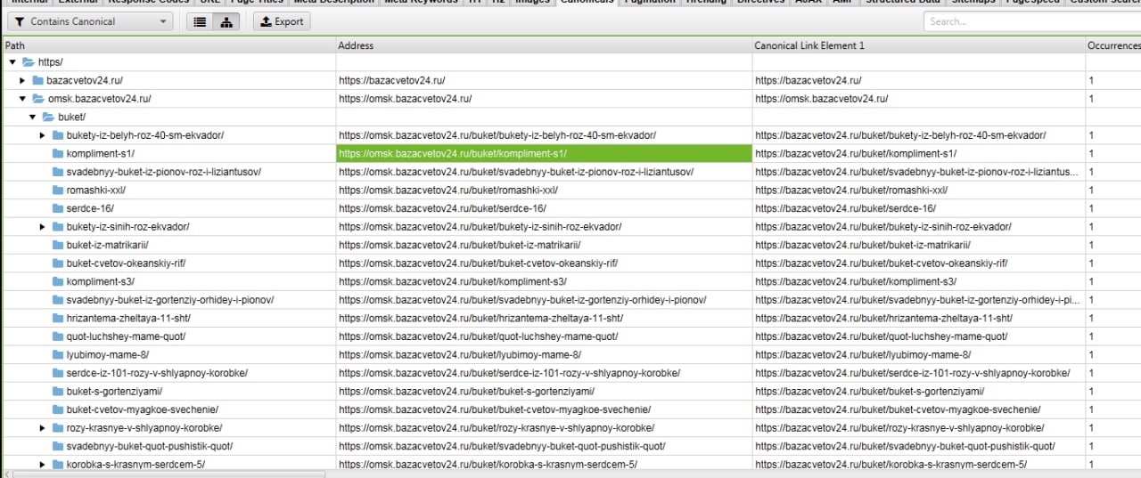Click omsk address for buket-iz-matrikarii/
The width and height of the screenshot is (1141, 478).
click(460, 245)
